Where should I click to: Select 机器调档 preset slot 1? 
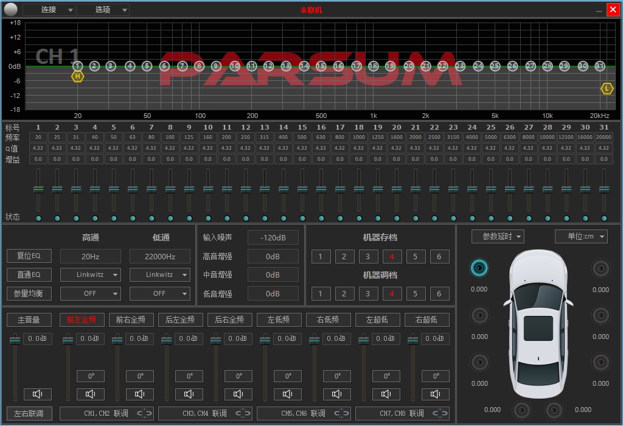[x=320, y=294]
